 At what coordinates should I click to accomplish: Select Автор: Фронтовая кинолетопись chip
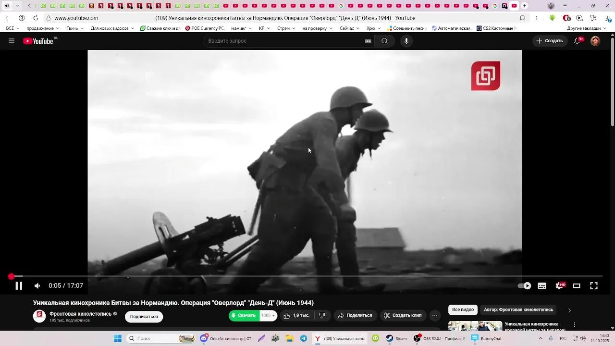518,310
